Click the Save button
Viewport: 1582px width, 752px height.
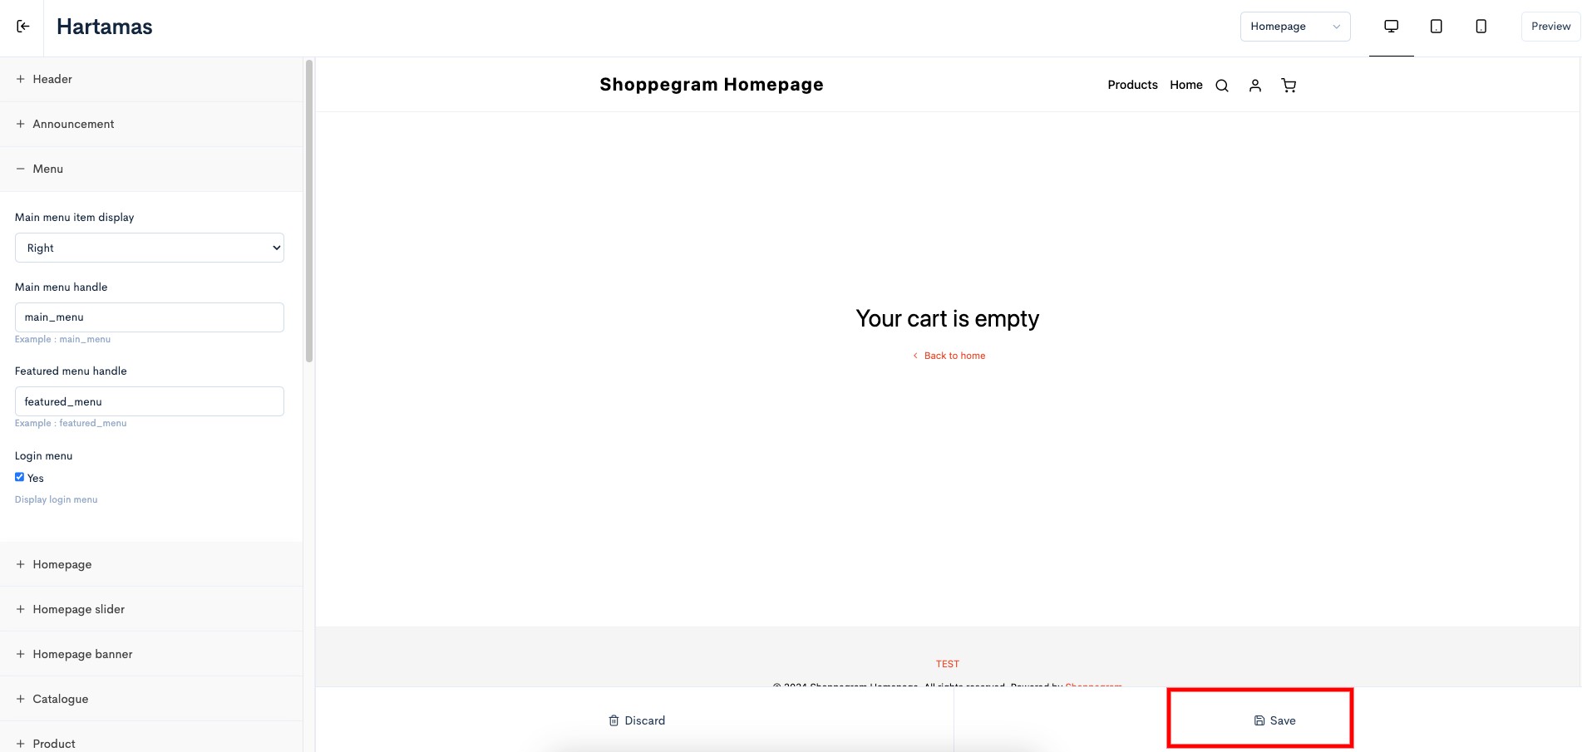[1274, 720]
